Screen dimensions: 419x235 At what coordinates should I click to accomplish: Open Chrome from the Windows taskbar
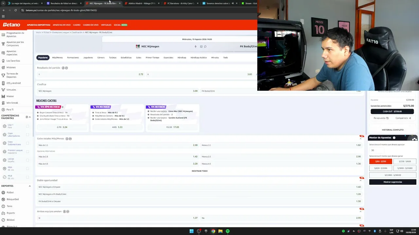(213, 231)
